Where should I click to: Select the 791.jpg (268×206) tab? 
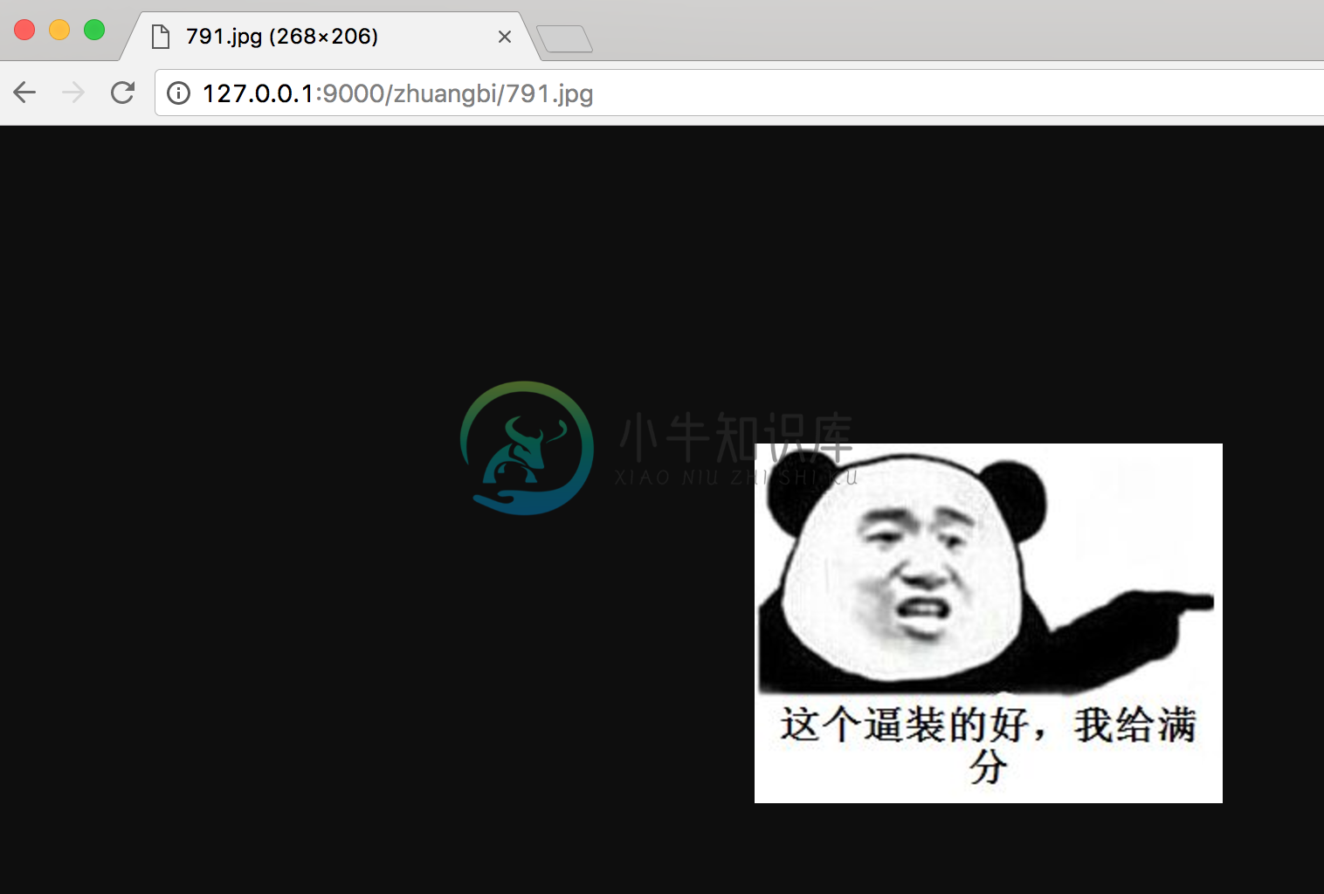coord(330,37)
